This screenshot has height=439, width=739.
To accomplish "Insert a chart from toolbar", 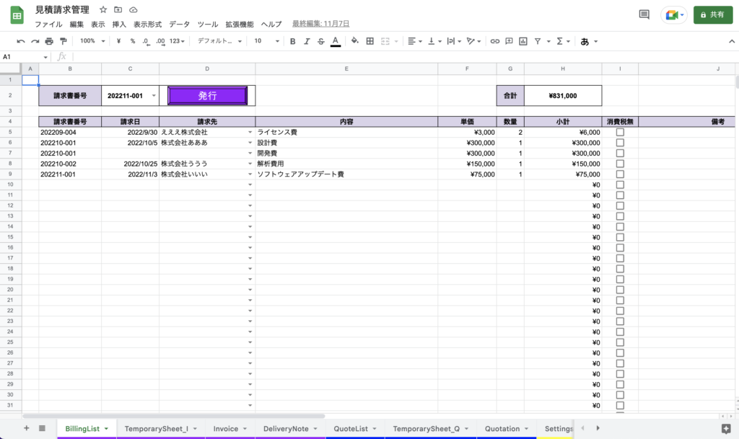I will coord(523,41).
